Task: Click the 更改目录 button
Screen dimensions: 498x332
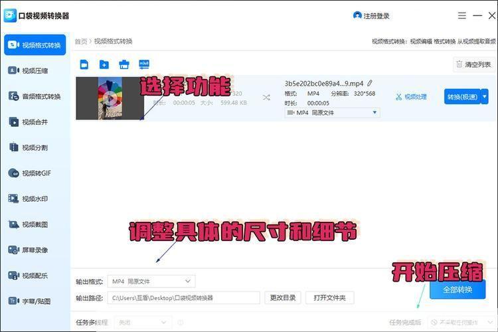Action: click(282, 298)
